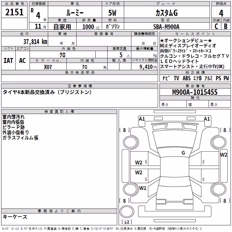The image size is (232, 232).
Task: Select the car name ルーミー
Action: (75, 13)
